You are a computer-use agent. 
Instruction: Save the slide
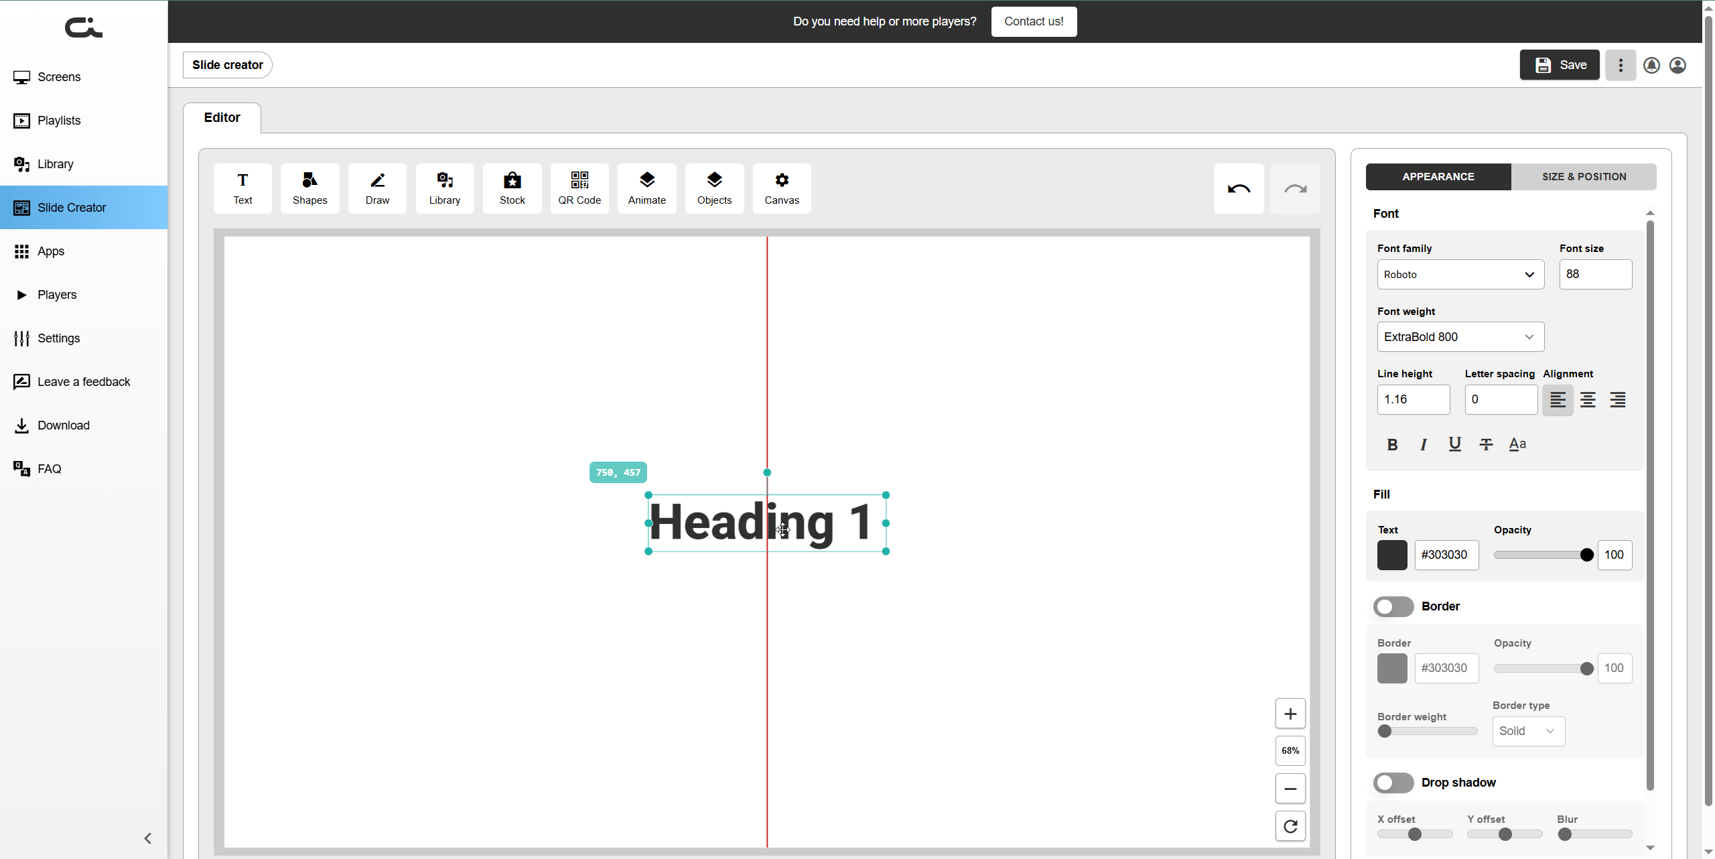[1559, 65]
